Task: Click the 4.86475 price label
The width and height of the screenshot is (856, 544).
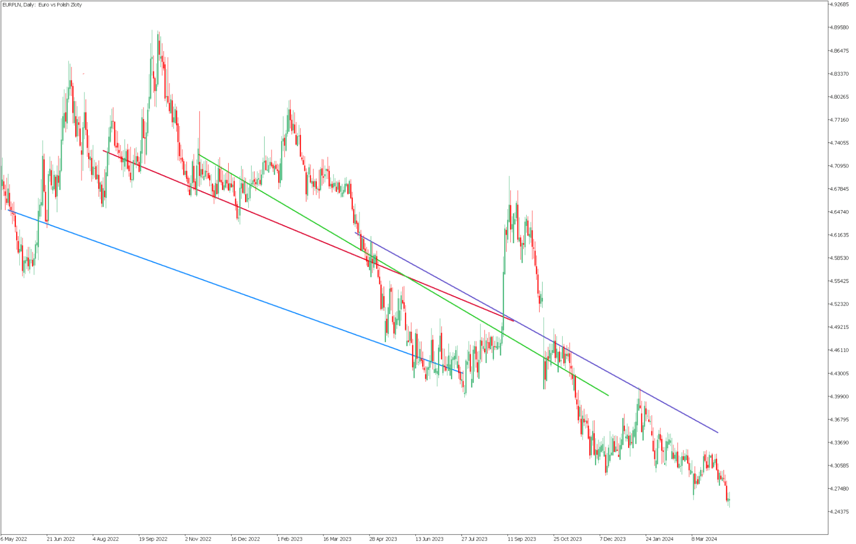Action: (x=839, y=51)
